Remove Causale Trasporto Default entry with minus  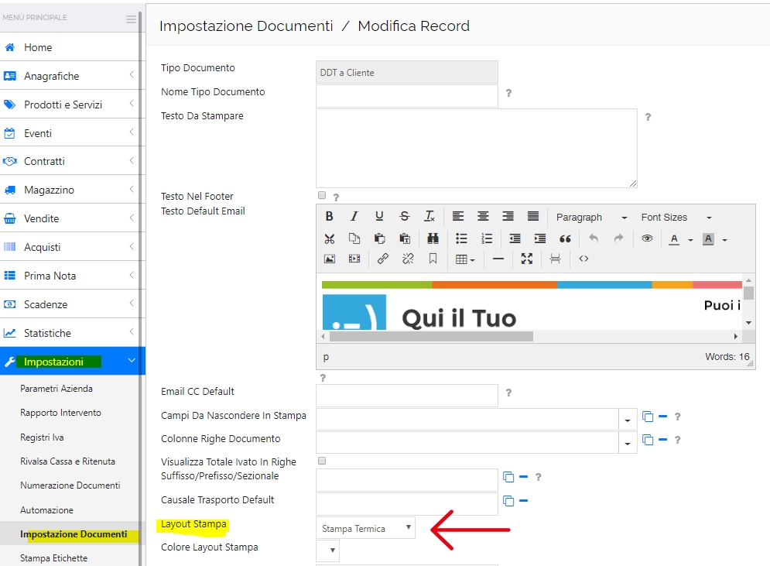tap(523, 501)
